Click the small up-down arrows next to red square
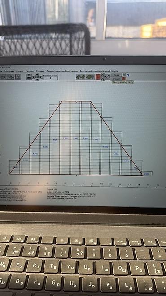This screenshot has height=296, width=166. tap(103, 77)
